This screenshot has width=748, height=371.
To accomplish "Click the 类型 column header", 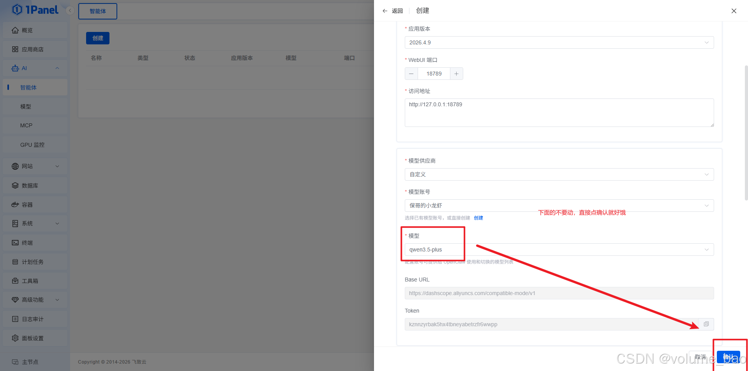I will (143, 58).
